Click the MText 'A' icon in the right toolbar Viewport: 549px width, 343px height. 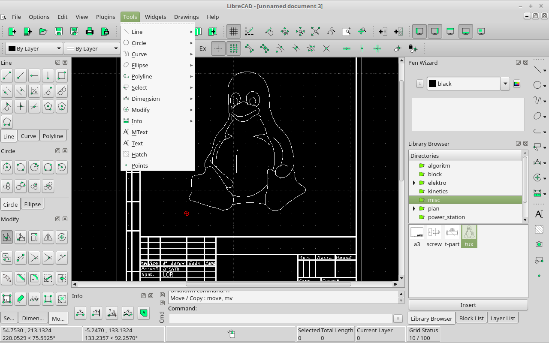point(539,214)
